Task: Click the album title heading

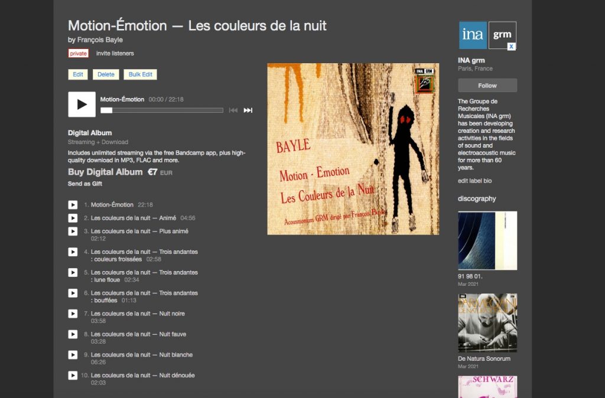Action: coord(197,26)
